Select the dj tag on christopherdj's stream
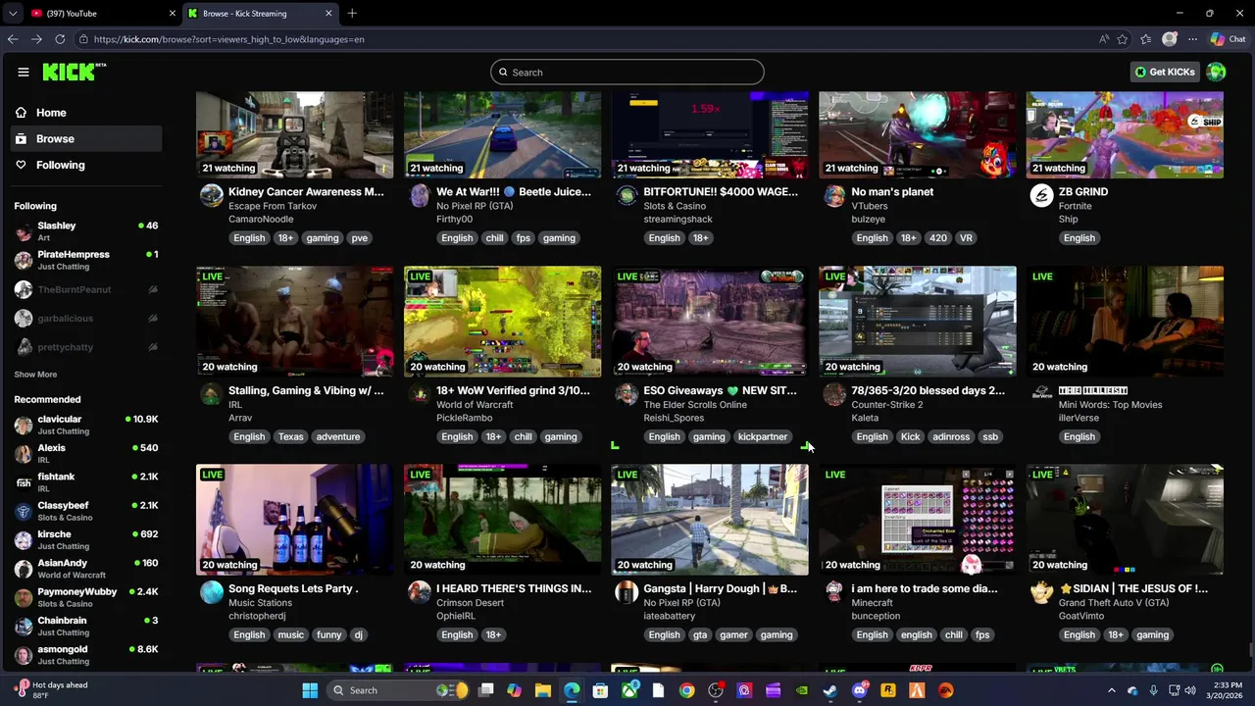 point(358,635)
